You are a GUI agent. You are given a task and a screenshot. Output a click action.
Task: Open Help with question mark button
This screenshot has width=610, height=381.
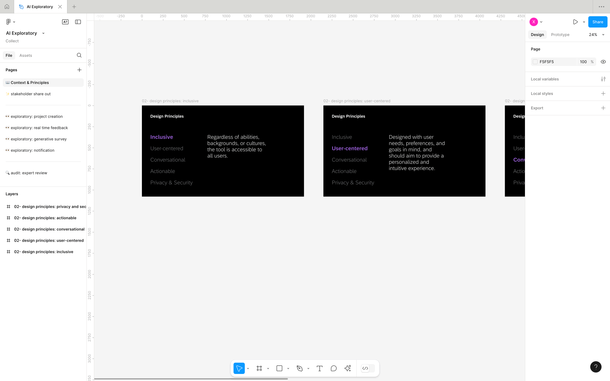[x=596, y=367]
